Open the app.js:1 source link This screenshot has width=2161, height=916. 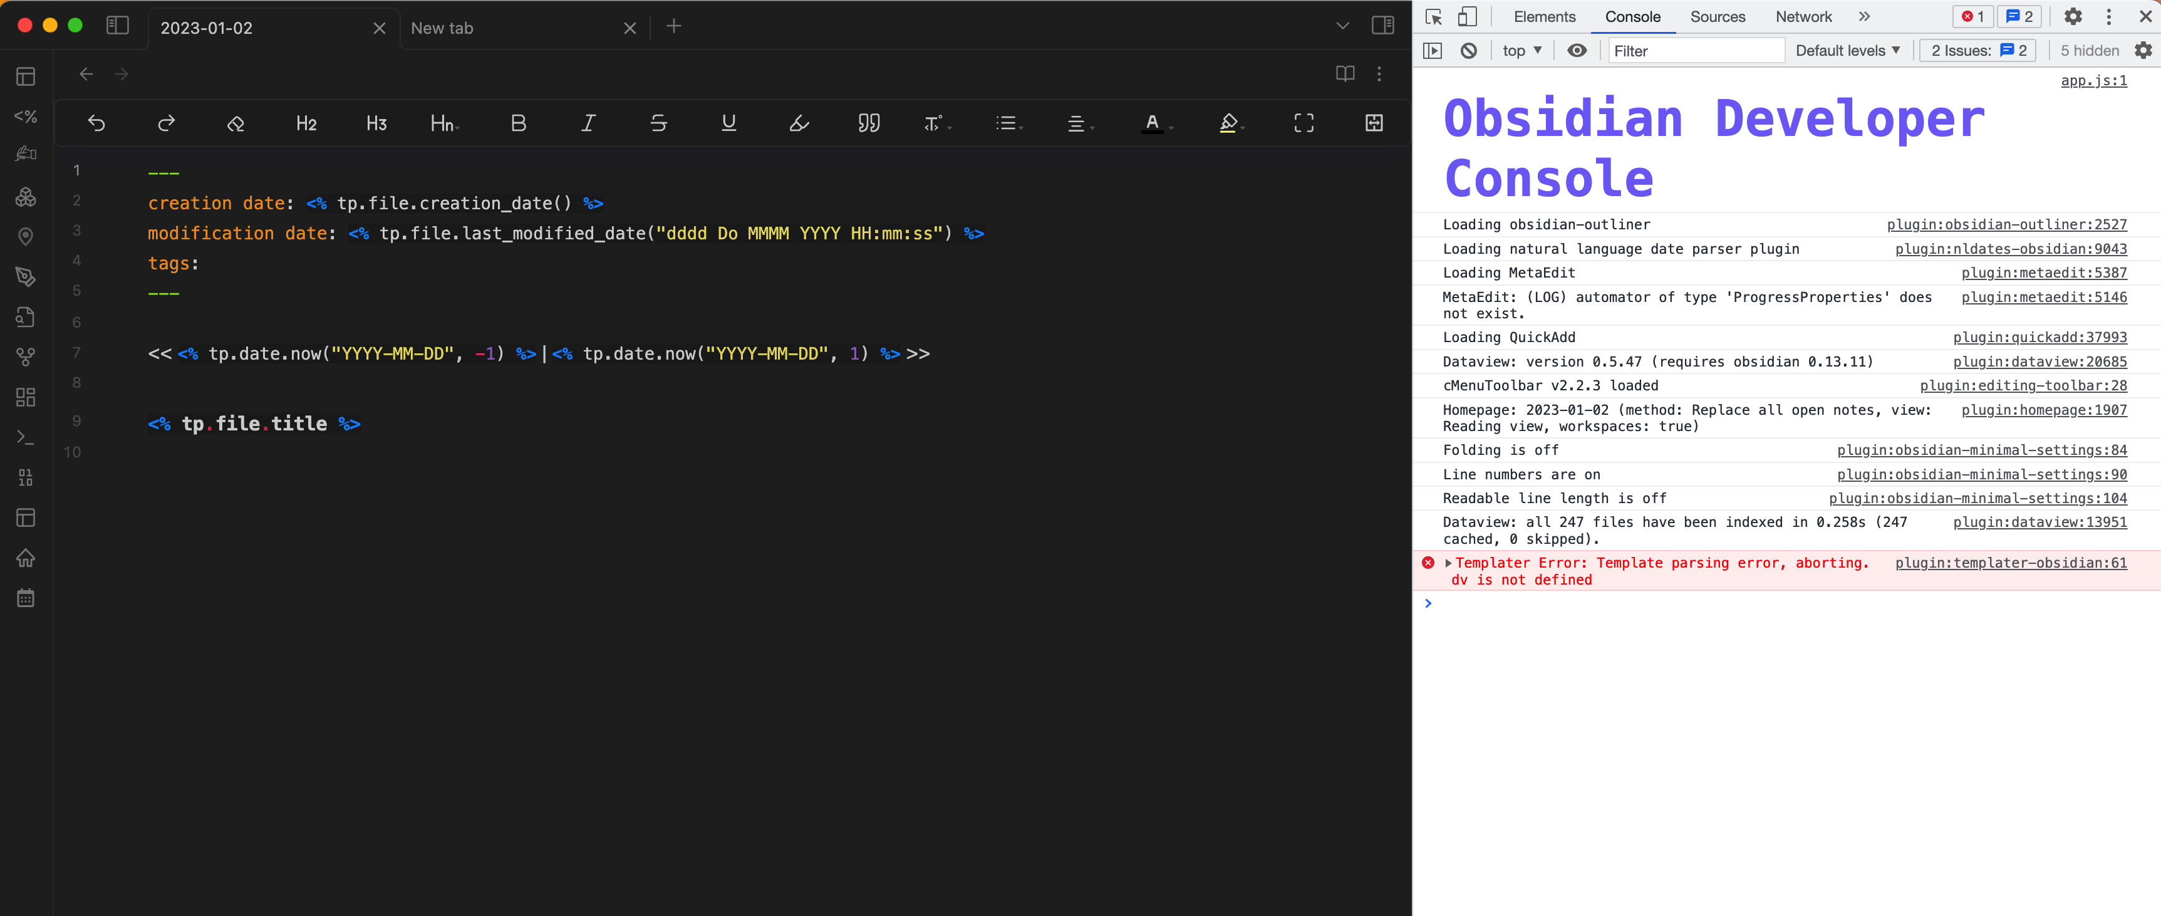click(2094, 81)
